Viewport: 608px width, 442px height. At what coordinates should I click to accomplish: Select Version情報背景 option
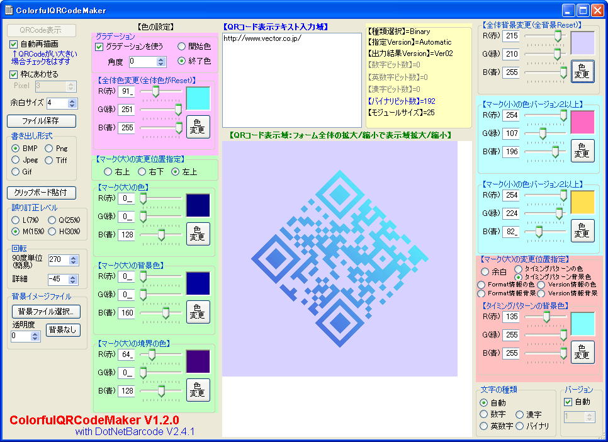541,293
